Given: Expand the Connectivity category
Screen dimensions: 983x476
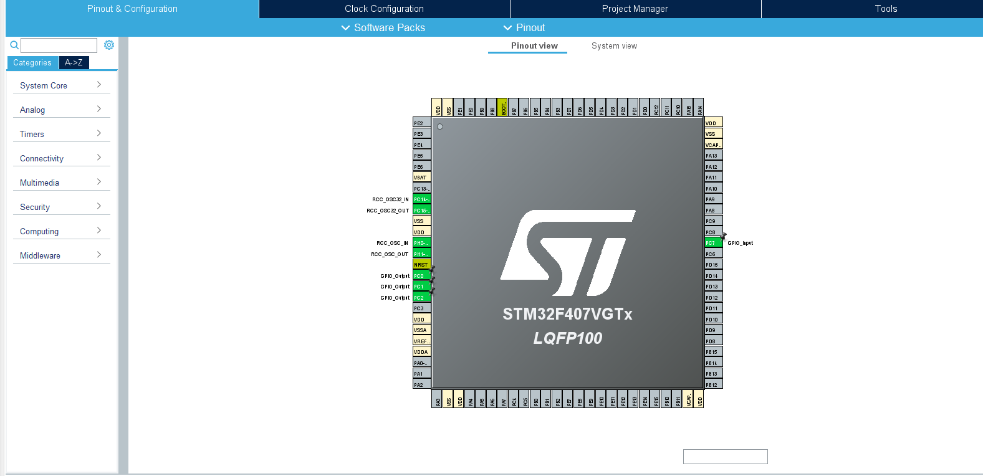Looking at the screenshot, I should 61,158.
